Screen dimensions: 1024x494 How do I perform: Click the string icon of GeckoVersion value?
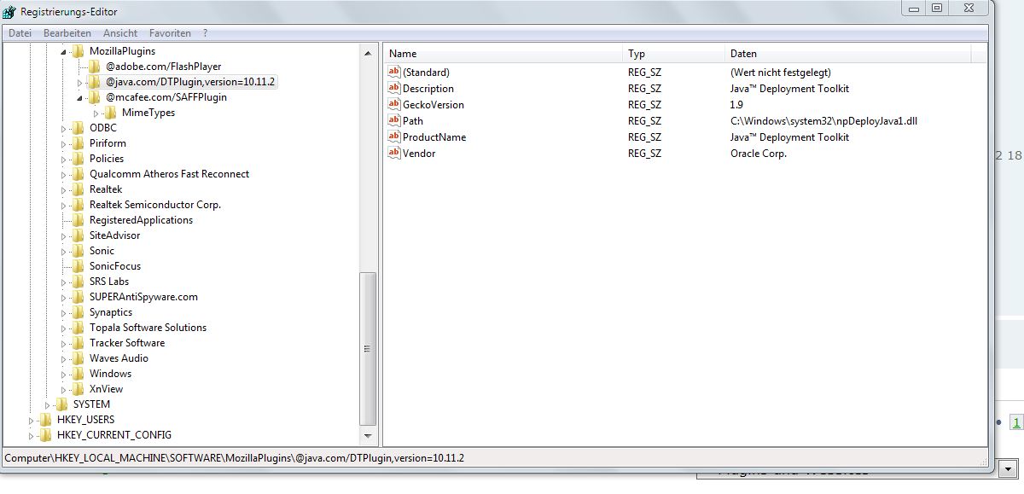pos(394,105)
